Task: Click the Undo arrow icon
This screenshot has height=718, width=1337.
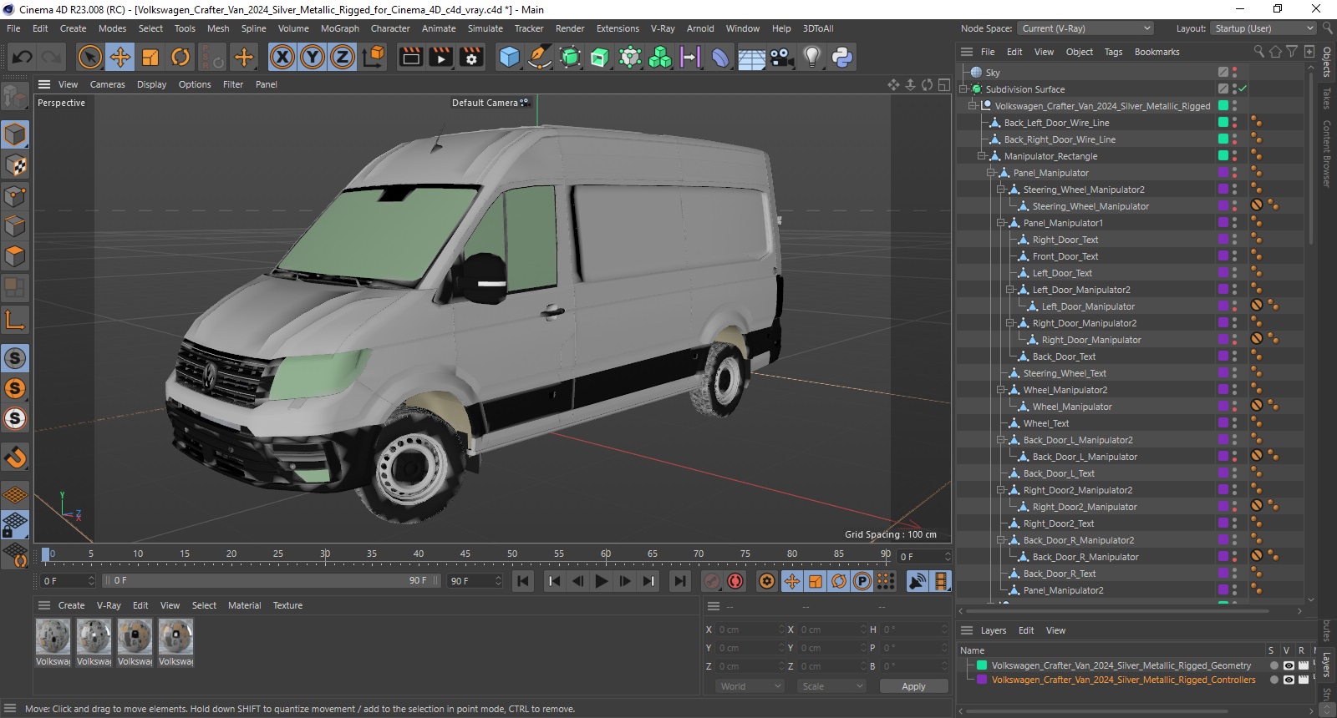Action: (23, 57)
